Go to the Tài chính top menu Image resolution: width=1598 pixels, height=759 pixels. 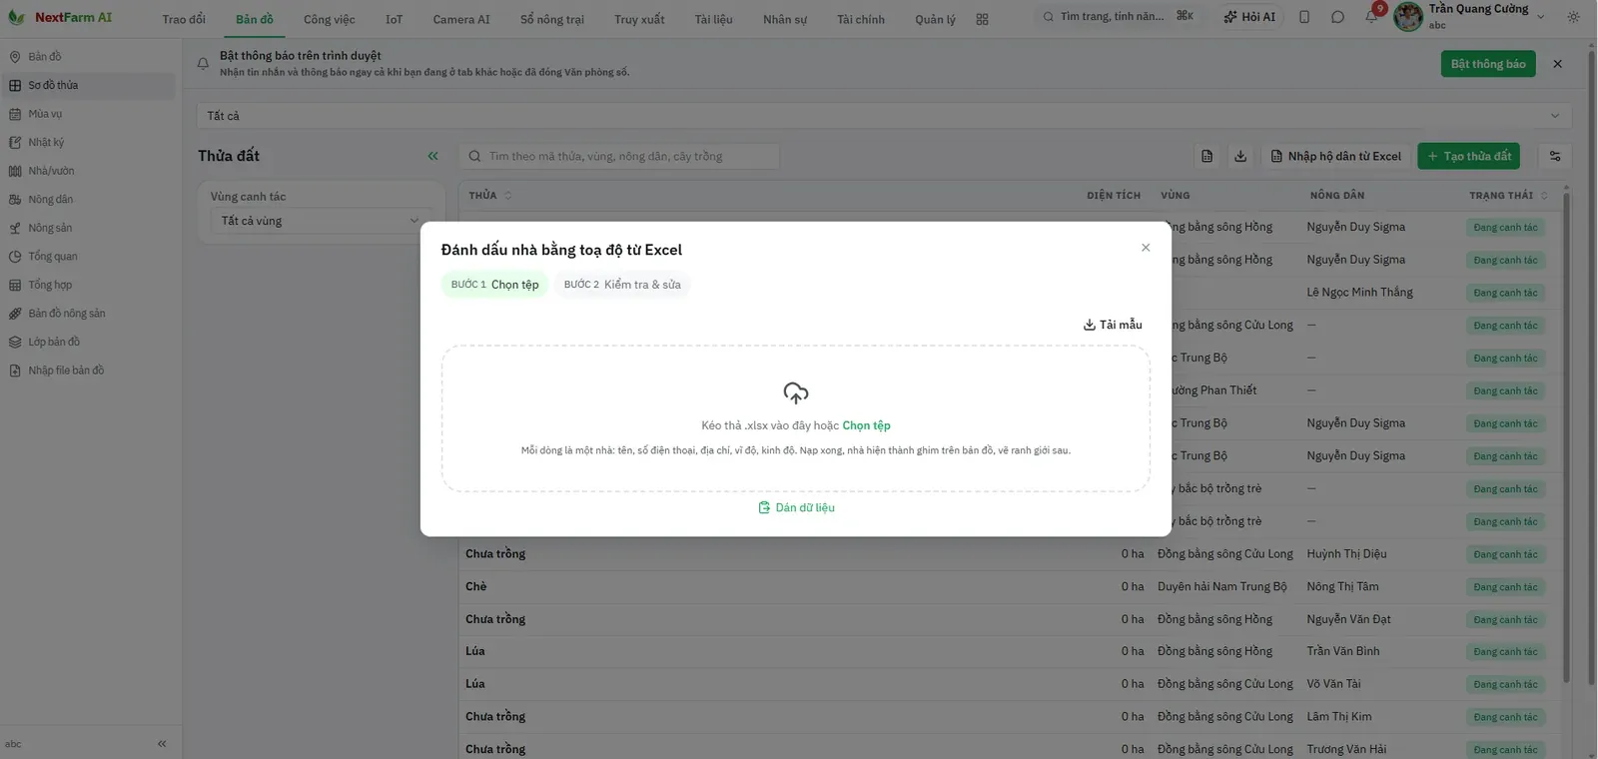tap(861, 19)
